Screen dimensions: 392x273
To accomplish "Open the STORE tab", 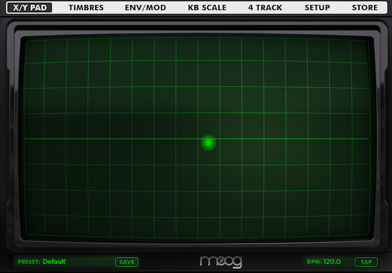I will (365, 8).
